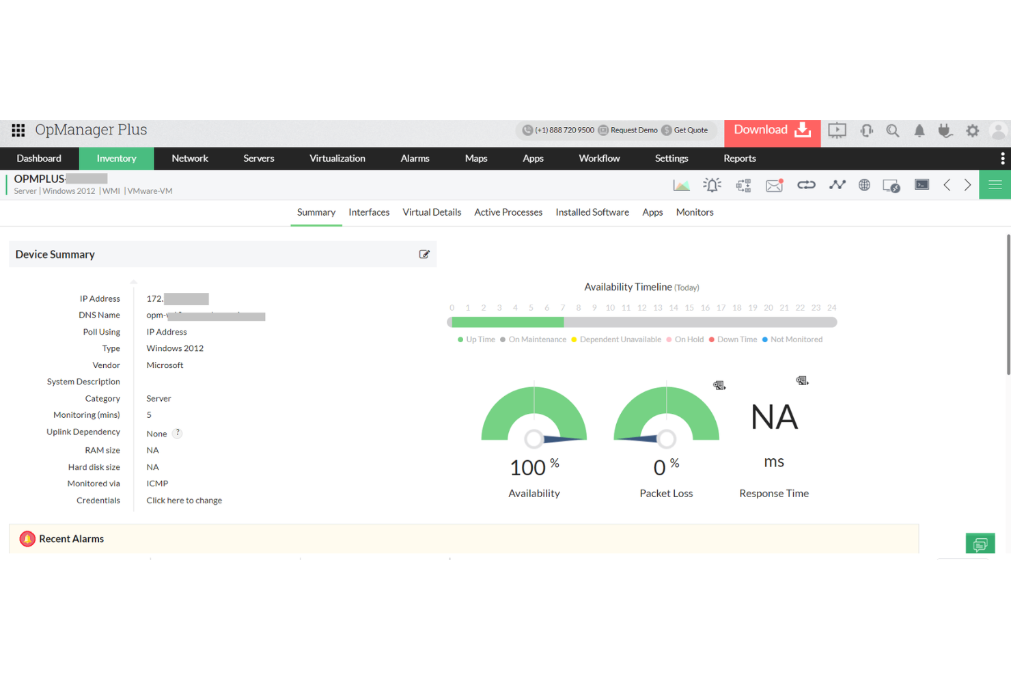Open the performance chart icon on the device toolbar
This screenshot has width=1011, height=674.
pos(681,184)
